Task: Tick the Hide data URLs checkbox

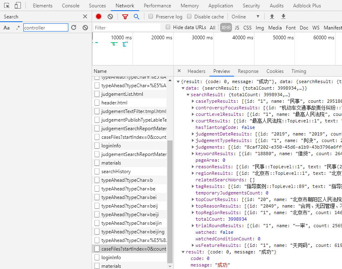Action: click(x=168, y=27)
